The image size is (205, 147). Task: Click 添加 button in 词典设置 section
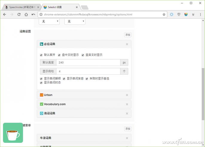pyautogui.click(x=128, y=35)
